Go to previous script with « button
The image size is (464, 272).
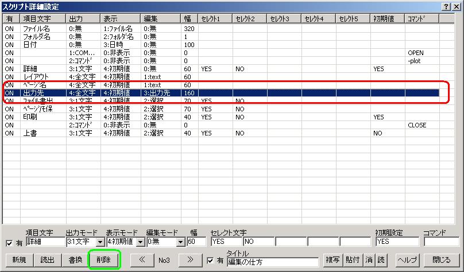pyautogui.click(x=140, y=259)
